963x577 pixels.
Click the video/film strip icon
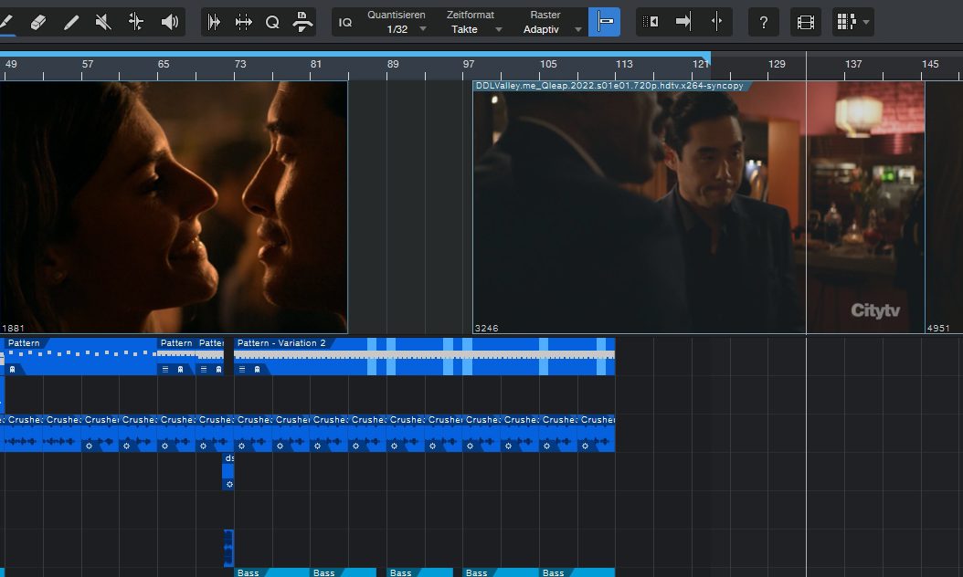coord(805,21)
